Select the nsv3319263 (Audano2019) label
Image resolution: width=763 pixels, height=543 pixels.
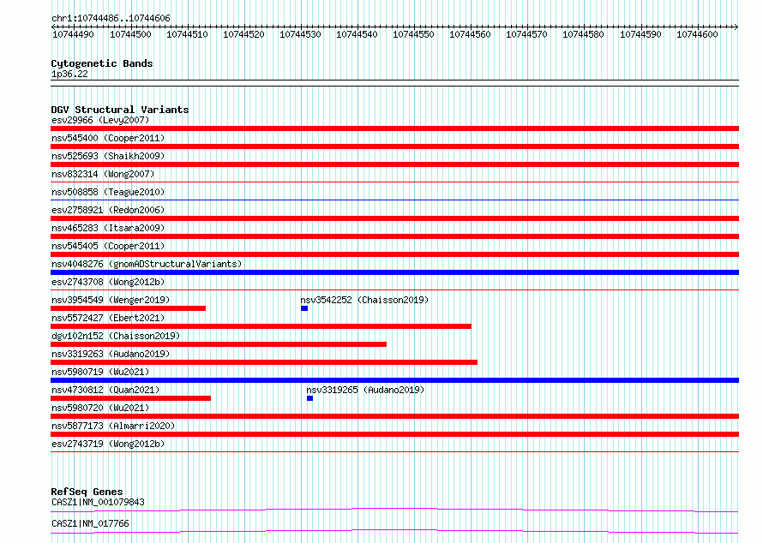pyautogui.click(x=111, y=354)
